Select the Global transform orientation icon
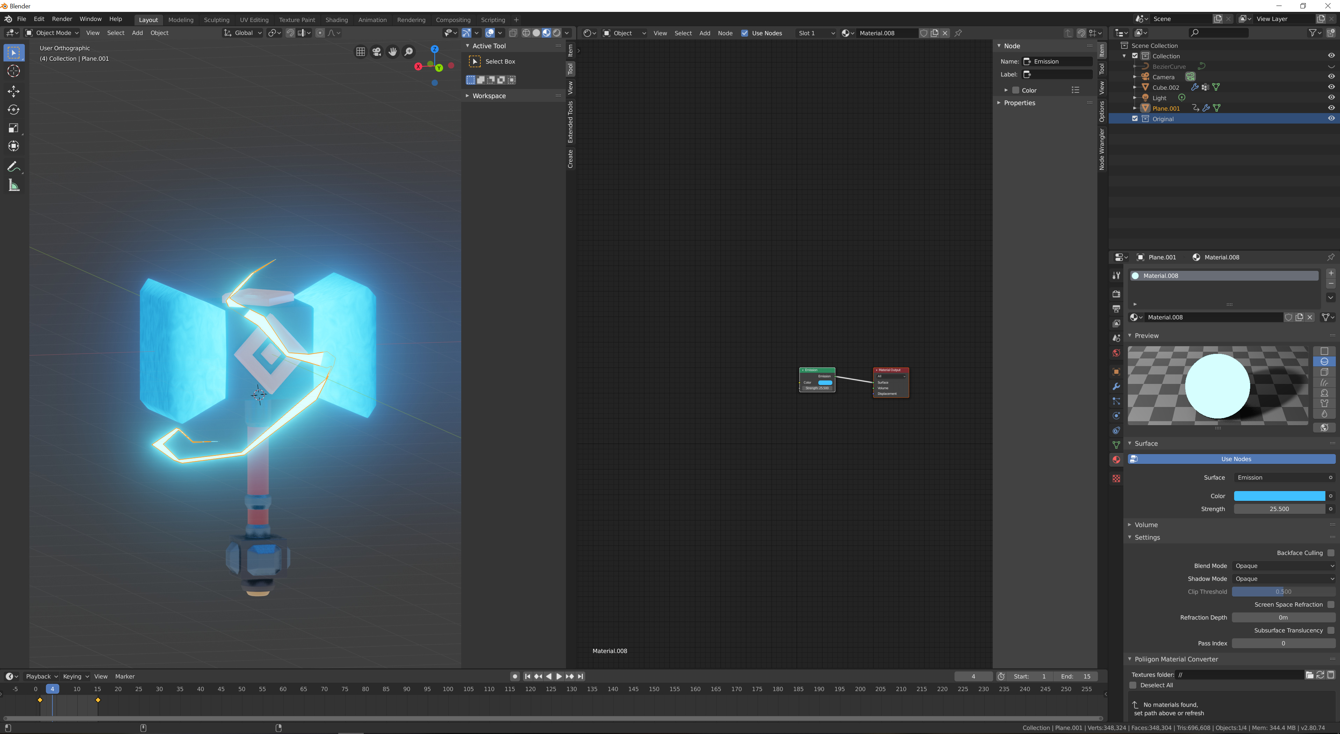The height and width of the screenshot is (734, 1340). tap(228, 34)
